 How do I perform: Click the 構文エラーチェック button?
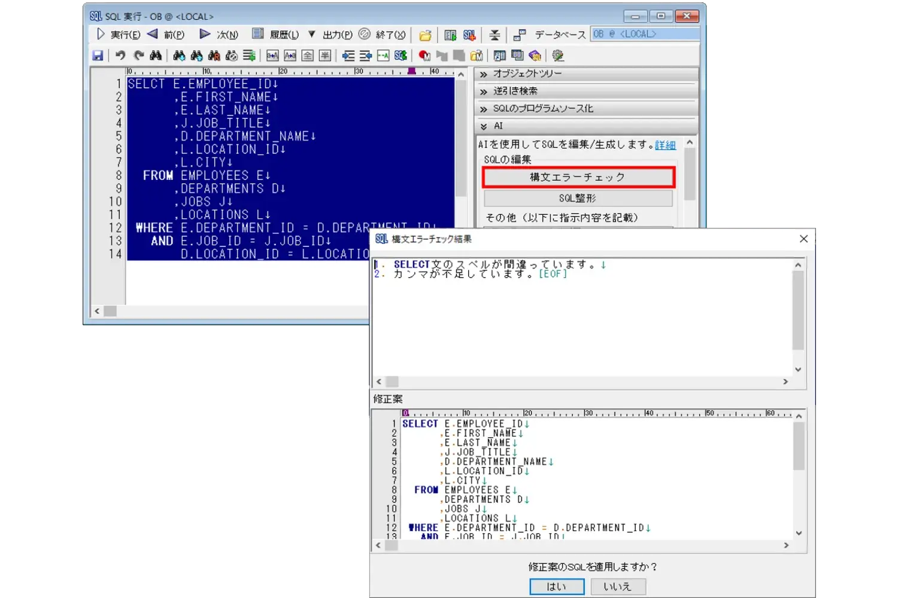tap(578, 177)
